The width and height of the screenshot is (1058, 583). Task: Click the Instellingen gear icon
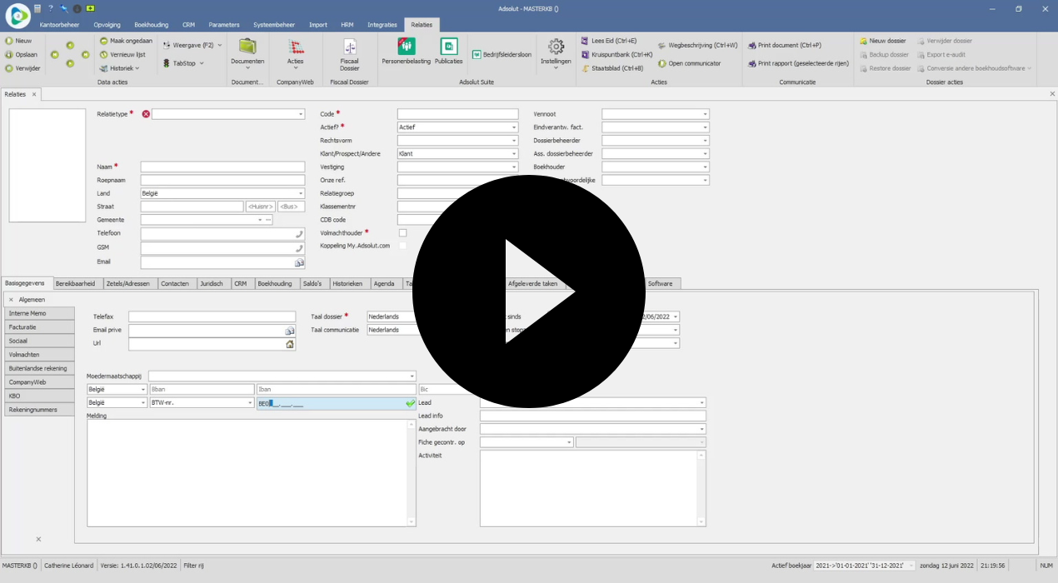[x=556, y=47]
